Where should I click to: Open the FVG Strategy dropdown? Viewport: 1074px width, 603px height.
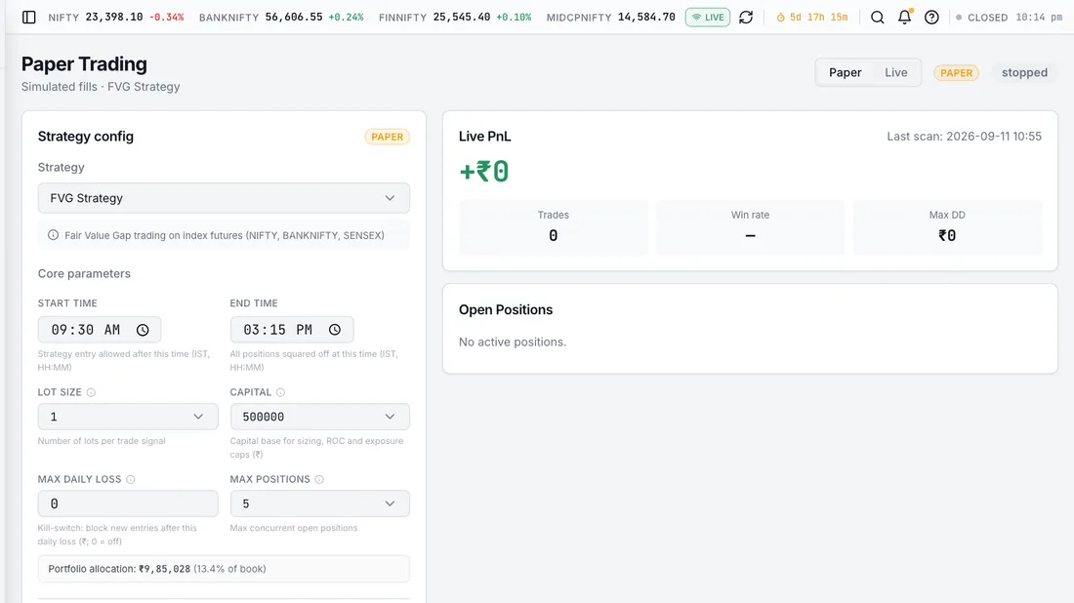(224, 198)
